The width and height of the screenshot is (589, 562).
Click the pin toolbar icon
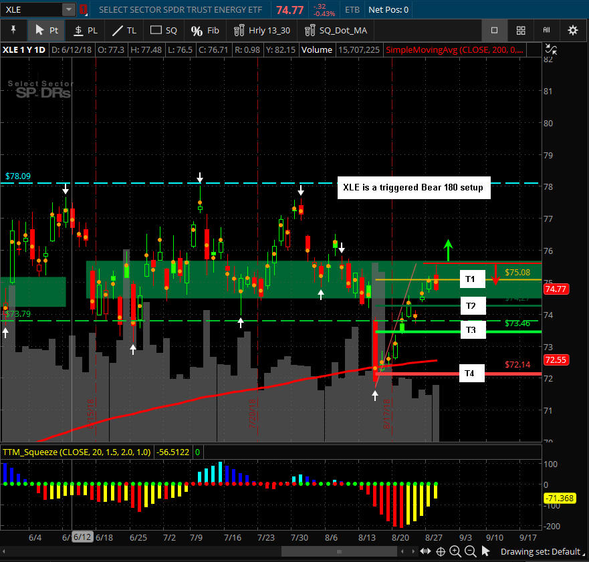coord(13,30)
